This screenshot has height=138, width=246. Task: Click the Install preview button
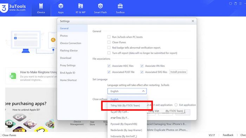pyautogui.click(x=178, y=72)
